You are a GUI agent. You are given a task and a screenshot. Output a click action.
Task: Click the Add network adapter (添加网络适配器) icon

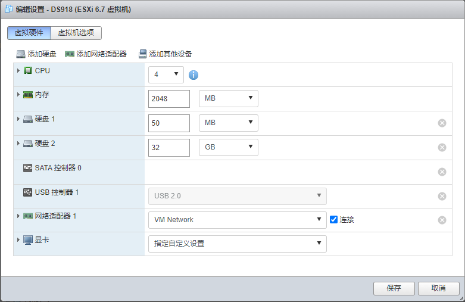[x=70, y=54]
